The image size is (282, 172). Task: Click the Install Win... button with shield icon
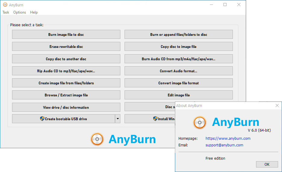click(x=150, y=119)
